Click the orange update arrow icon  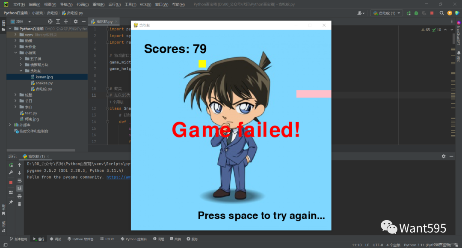[450, 13]
